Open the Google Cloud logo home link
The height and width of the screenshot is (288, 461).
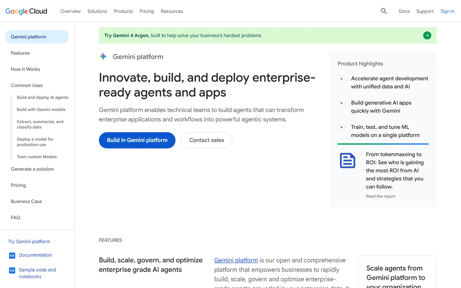tap(26, 11)
